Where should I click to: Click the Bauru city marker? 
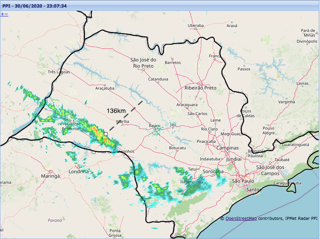pos(154,129)
